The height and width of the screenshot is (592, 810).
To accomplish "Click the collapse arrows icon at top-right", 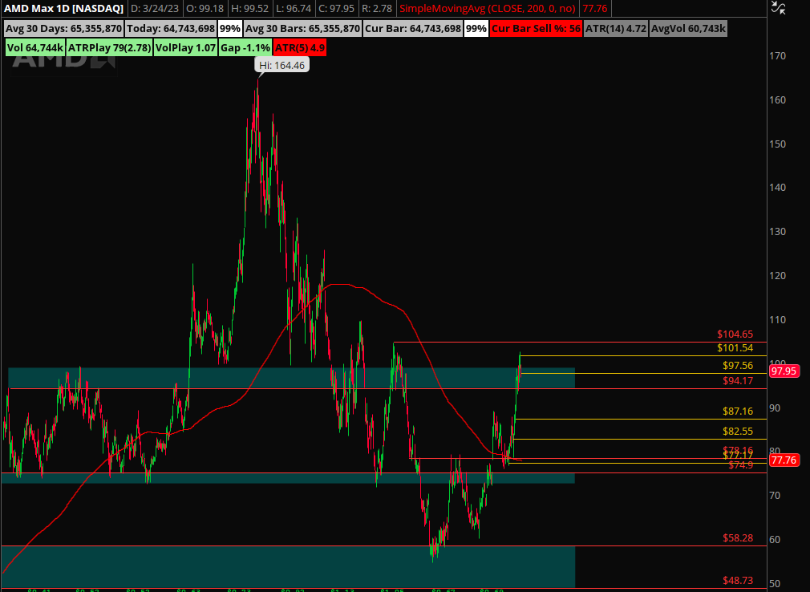I will click(777, 8).
